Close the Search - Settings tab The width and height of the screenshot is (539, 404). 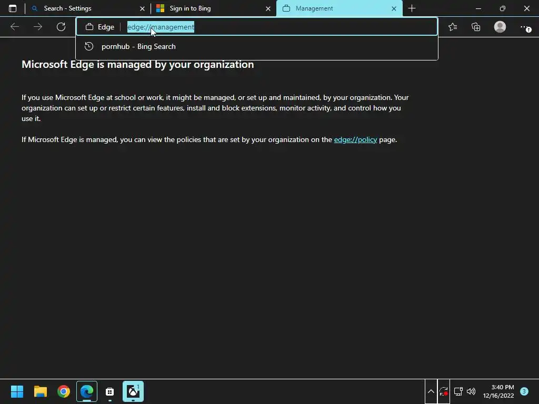[x=142, y=8]
